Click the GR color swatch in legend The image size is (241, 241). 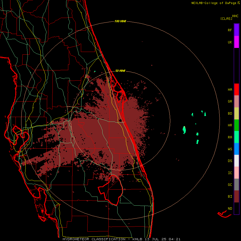pos(236,101)
